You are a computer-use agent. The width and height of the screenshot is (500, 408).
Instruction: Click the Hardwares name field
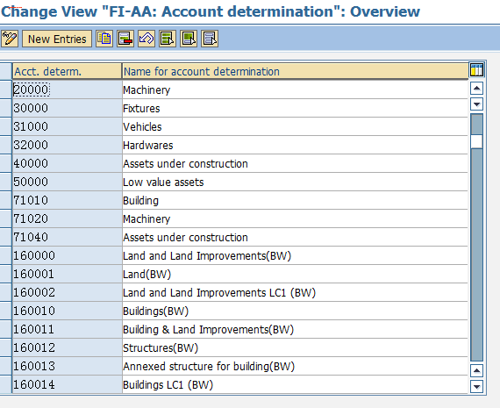tap(295, 145)
